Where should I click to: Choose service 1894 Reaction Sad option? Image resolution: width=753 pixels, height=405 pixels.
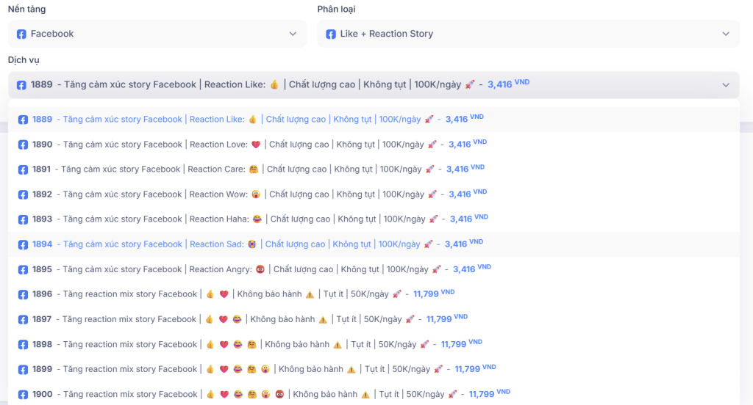click(221, 244)
